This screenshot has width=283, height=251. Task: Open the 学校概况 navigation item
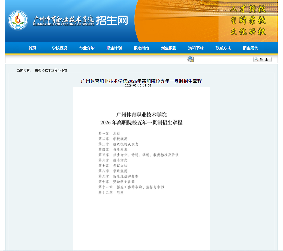pyautogui.click(x=59, y=48)
